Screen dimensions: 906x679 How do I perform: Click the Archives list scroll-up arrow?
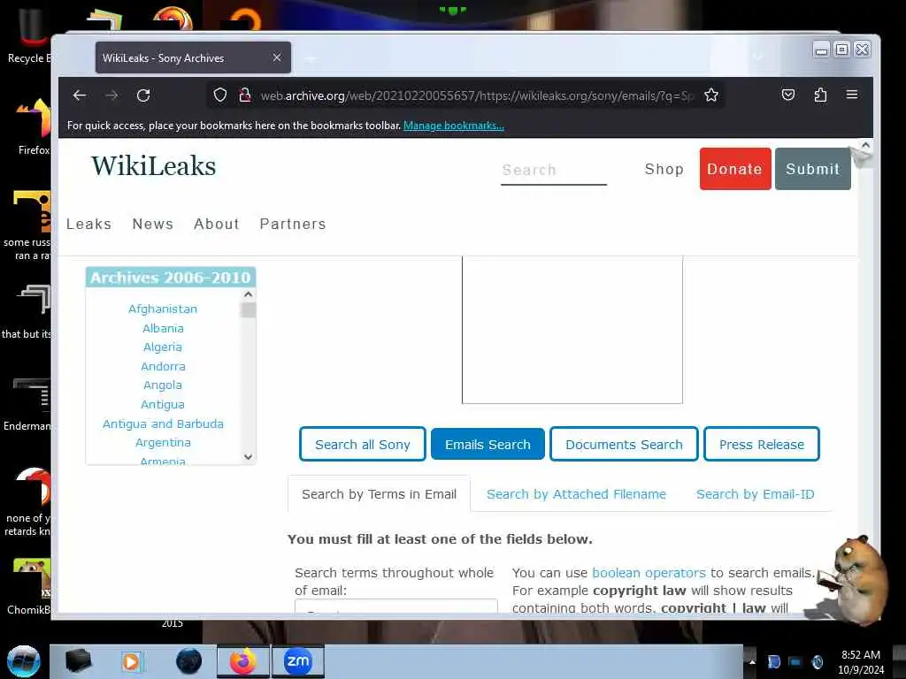[x=249, y=294]
